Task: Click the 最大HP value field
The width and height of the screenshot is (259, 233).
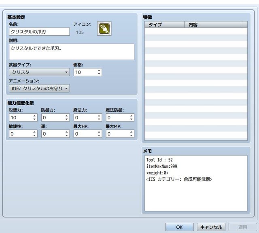Action: click(85, 134)
